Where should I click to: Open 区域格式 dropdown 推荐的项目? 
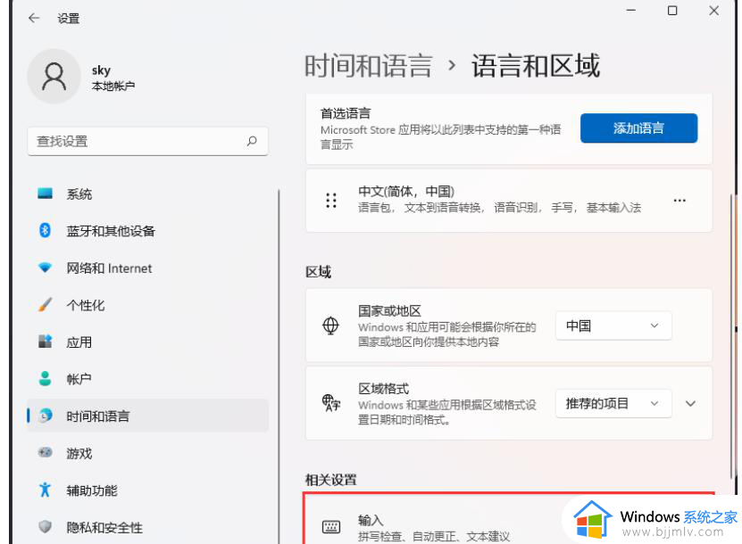click(613, 404)
